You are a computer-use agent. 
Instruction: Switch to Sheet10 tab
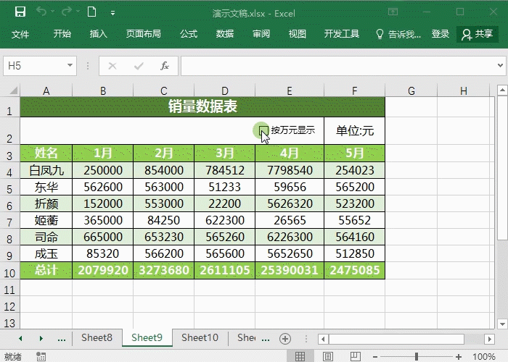pos(200,337)
